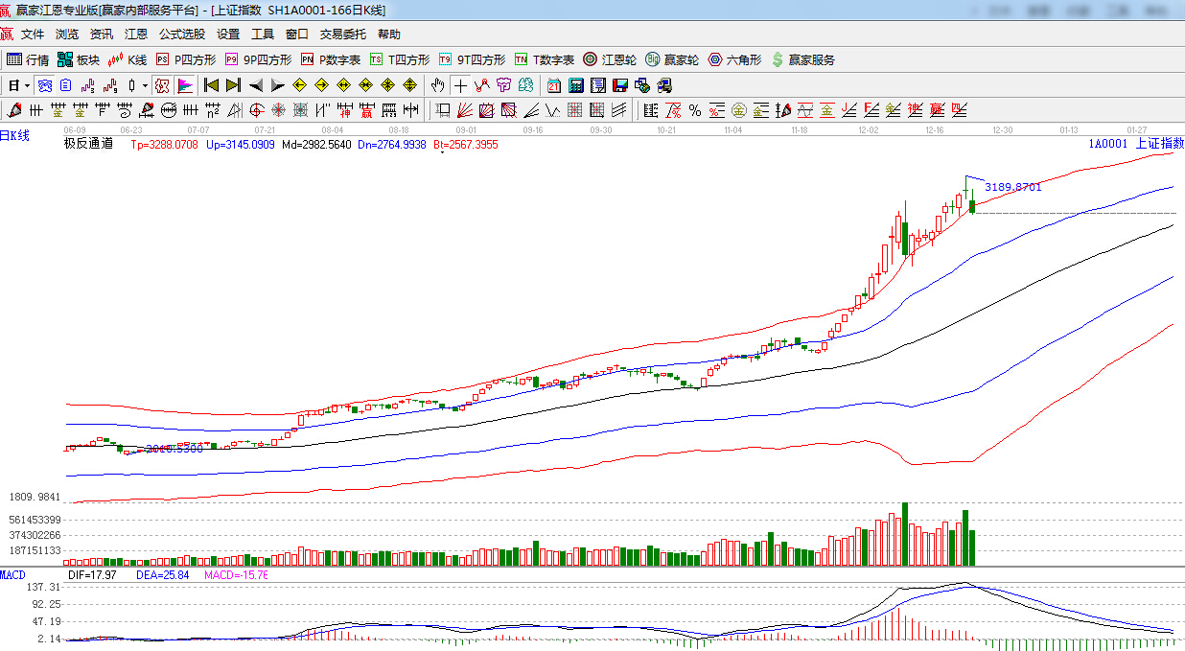Toggle the pressed 极反通道 channel button
The image size is (1185, 651).
(x=162, y=85)
